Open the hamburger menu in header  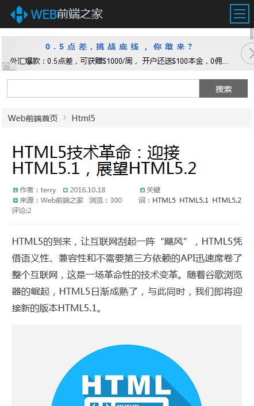pos(240,14)
